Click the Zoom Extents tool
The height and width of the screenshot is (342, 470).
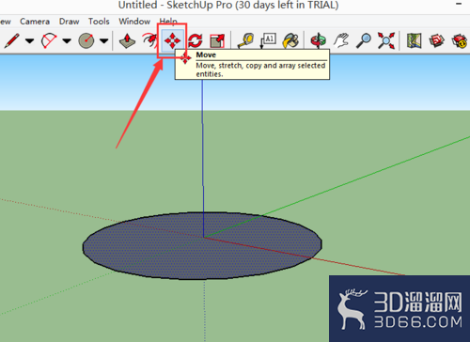(386, 40)
